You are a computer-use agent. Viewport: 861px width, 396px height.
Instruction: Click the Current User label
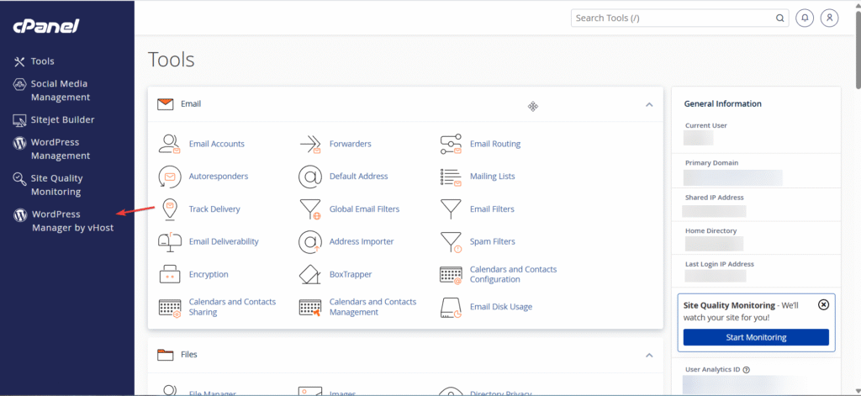pyautogui.click(x=706, y=126)
